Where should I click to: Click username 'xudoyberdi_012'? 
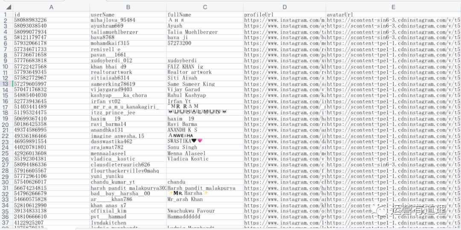(x=111, y=61)
